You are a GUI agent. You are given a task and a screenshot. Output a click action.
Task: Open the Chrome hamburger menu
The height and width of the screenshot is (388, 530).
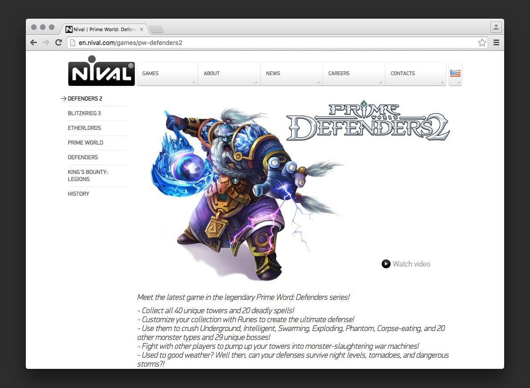tap(496, 43)
